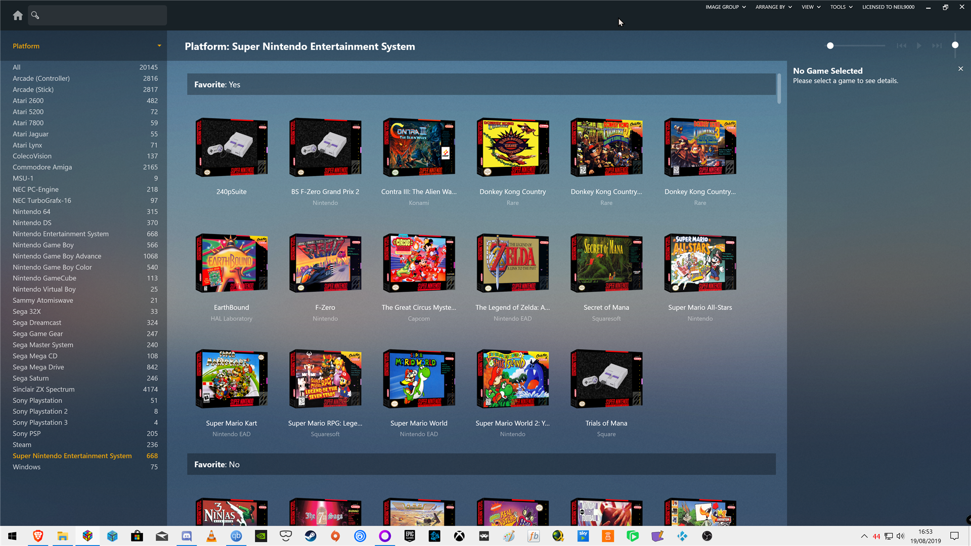Screen dimensions: 971x546
Task: Open the Image Group menu
Action: pos(725,7)
